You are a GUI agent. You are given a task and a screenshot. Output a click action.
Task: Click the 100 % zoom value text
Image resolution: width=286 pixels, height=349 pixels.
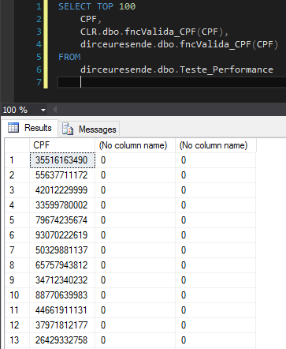point(15,110)
